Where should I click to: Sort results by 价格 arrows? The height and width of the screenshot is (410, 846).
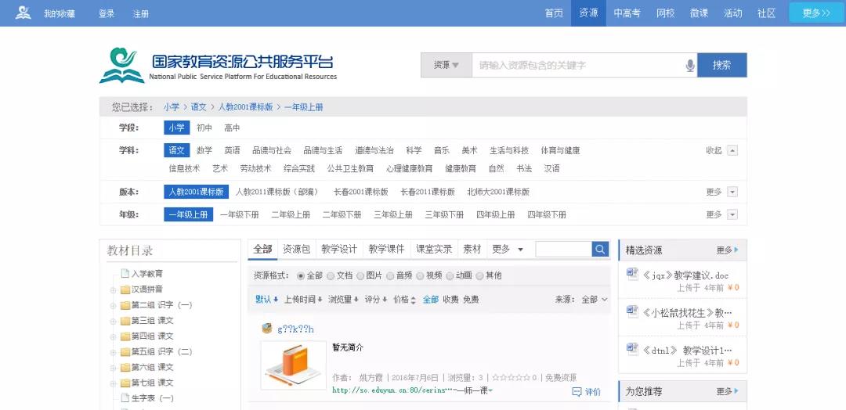pos(405,300)
